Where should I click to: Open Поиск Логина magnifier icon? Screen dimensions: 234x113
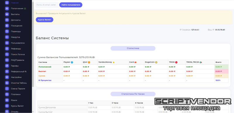coord(7,54)
